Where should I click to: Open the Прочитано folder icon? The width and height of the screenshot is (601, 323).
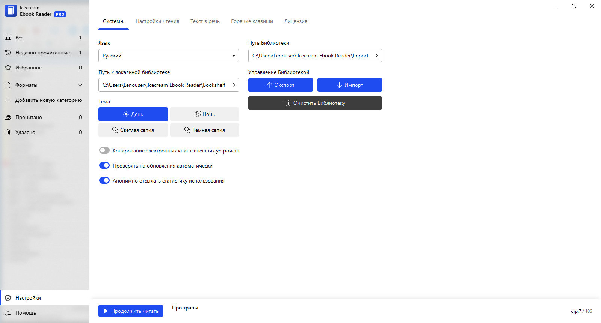tap(8, 117)
